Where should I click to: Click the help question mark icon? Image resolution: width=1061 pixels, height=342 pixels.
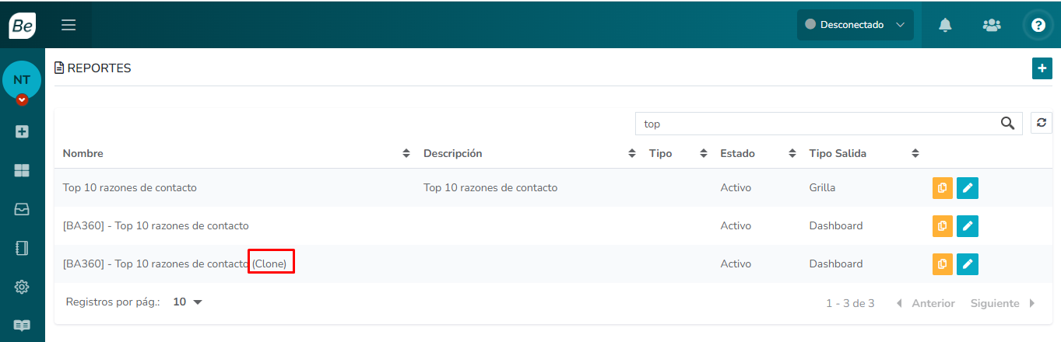pos(1038,25)
